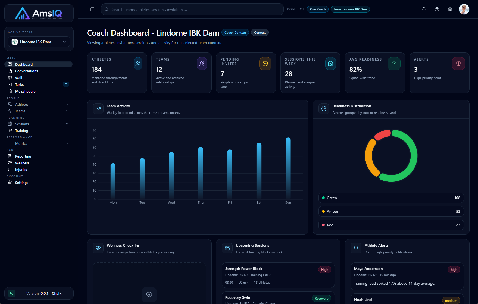Click the Tasks count badge 7
Image resolution: width=478 pixels, height=304 pixels.
(66, 84)
